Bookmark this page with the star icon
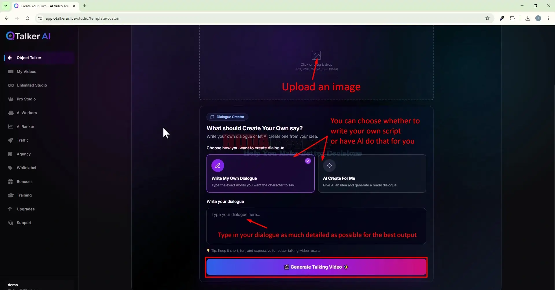Image resolution: width=555 pixels, height=290 pixels. (x=487, y=18)
